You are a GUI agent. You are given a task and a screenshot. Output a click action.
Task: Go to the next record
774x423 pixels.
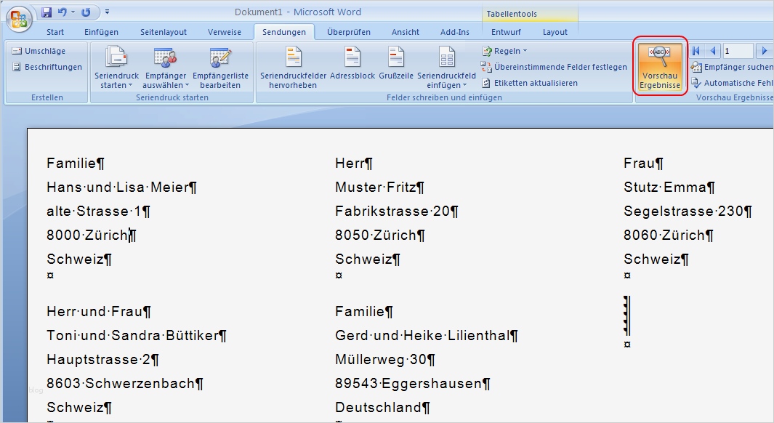(764, 51)
